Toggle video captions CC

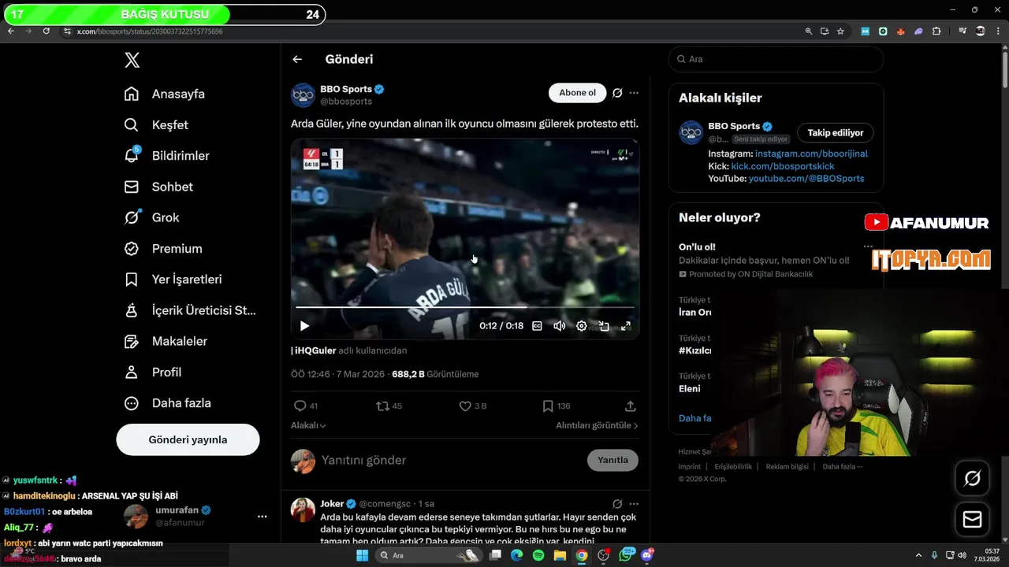point(537,326)
